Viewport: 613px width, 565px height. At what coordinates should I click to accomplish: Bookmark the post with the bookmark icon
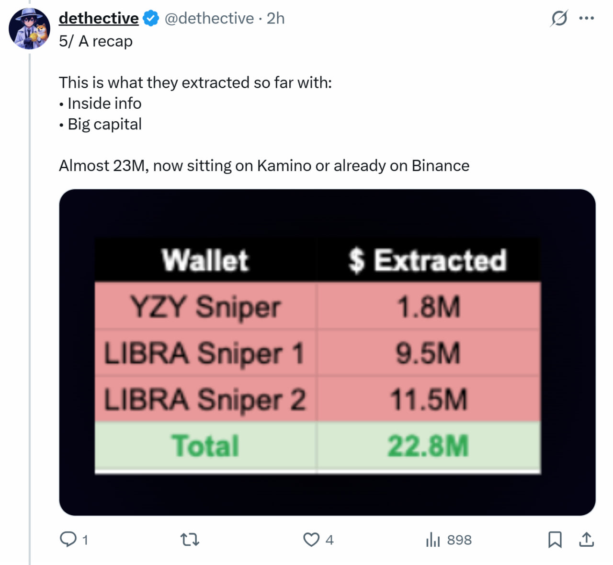click(x=556, y=539)
